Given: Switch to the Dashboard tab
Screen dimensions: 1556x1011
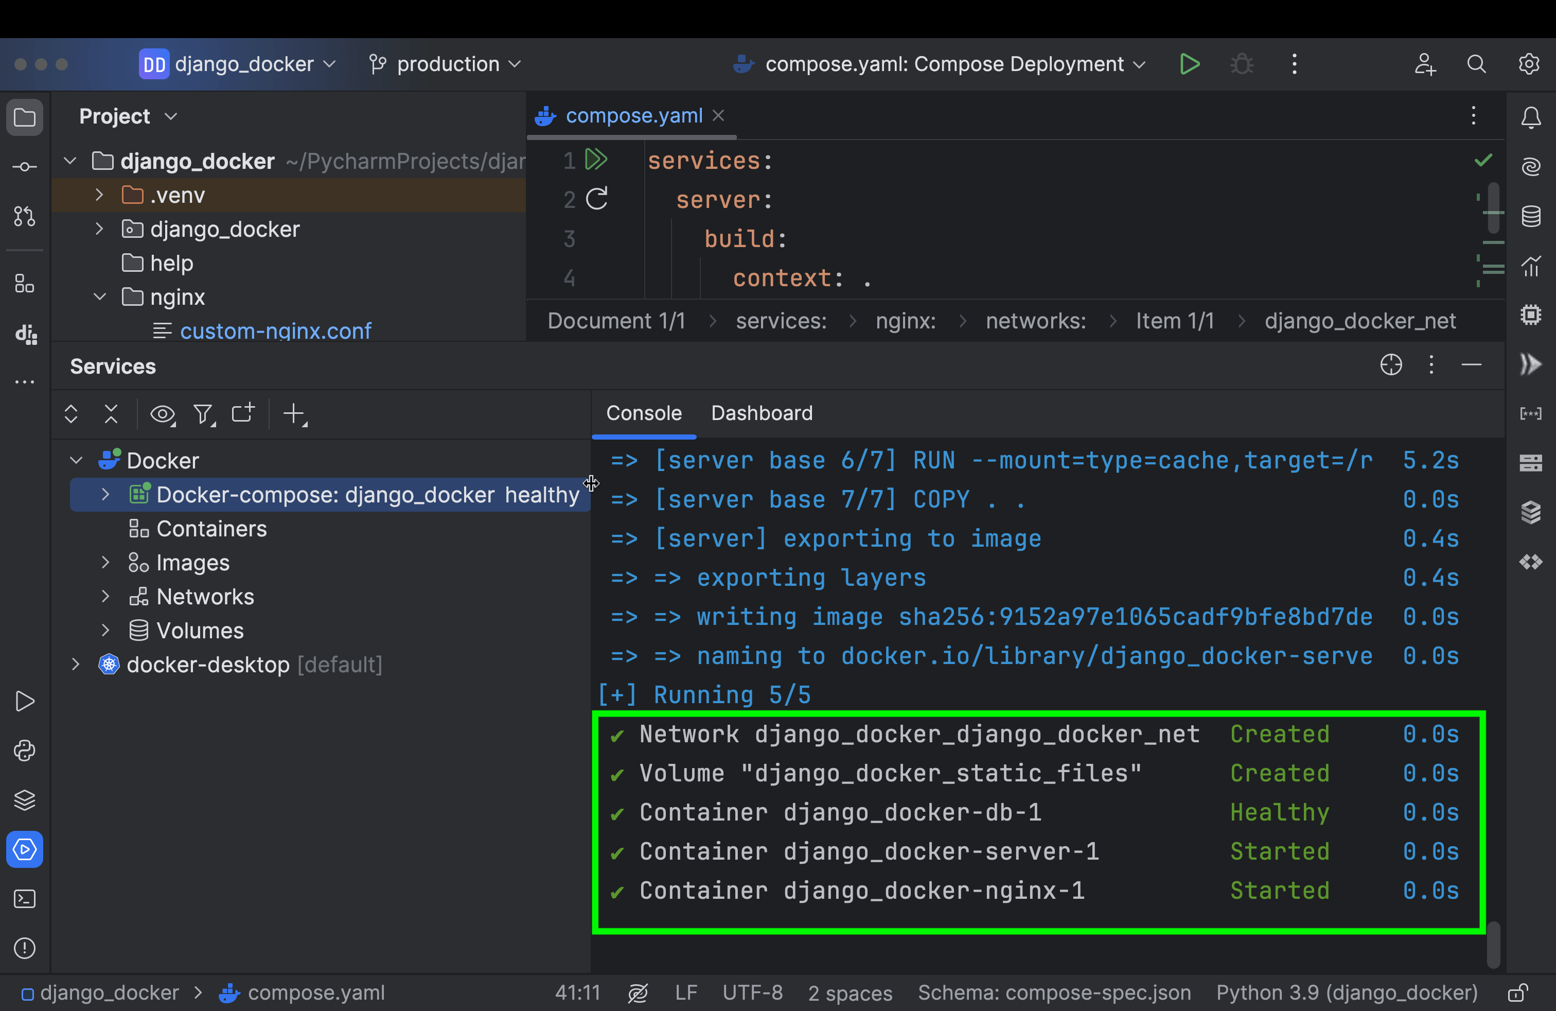Looking at the screenshot, I should click(761, 413).
